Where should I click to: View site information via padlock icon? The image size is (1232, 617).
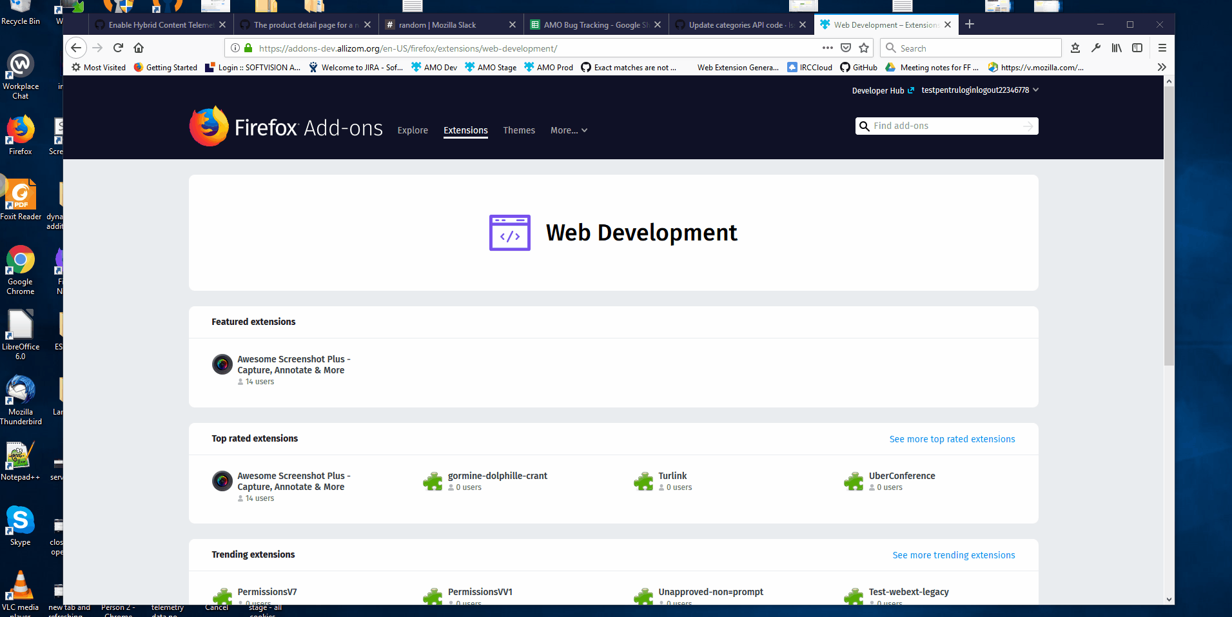click(x=248, y=48)
